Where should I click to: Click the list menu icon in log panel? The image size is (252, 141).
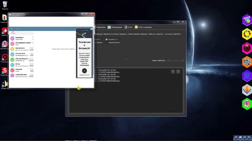pyautogui.click(x=178, y=72)
